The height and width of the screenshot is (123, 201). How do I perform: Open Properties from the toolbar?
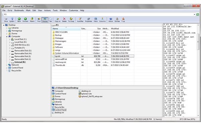(x=88, y=20)
